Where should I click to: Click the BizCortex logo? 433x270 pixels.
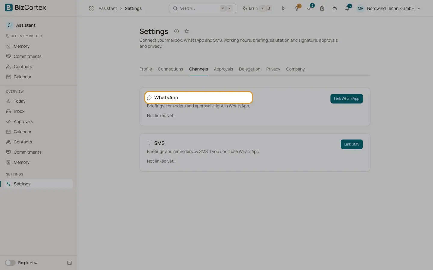[26, 7]
